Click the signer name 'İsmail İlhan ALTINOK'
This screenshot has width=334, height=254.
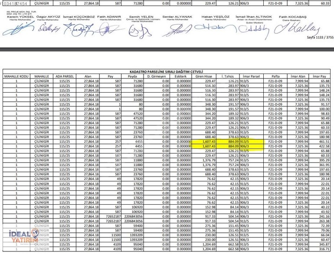point(254,16)
